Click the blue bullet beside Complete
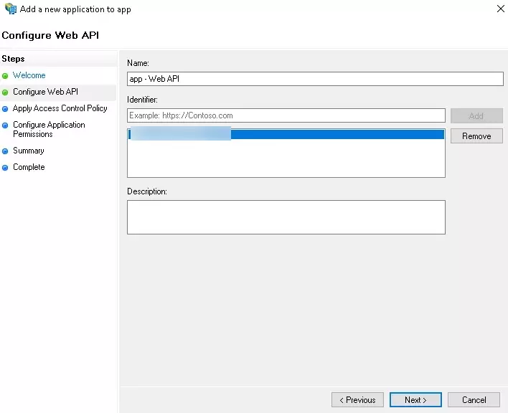This screenshot has height=413, width=508. 6,168
